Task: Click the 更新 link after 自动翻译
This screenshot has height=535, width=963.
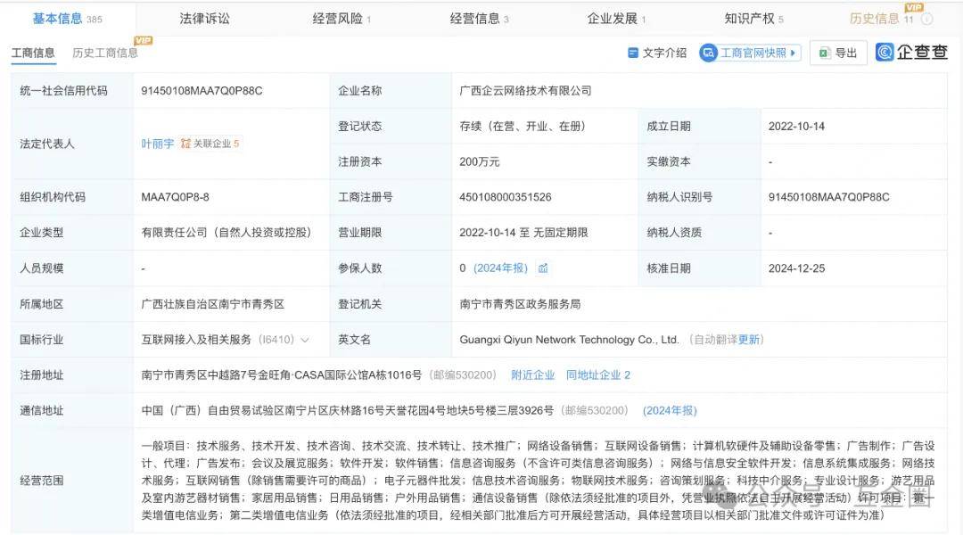Action: coord(749,340)
